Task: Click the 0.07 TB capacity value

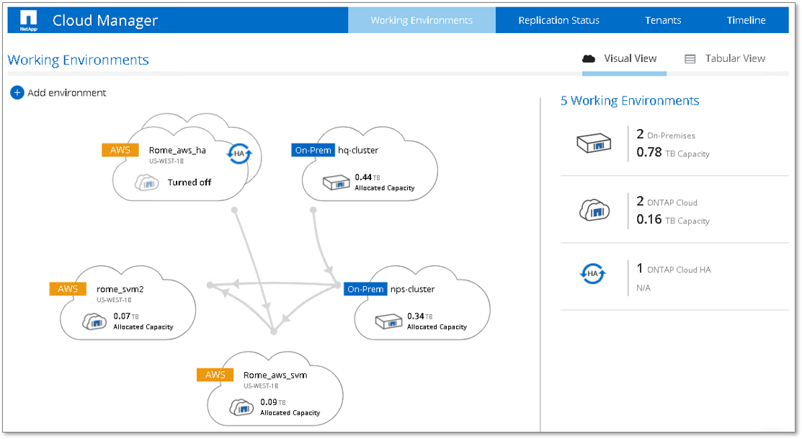Action: [126, 316]
